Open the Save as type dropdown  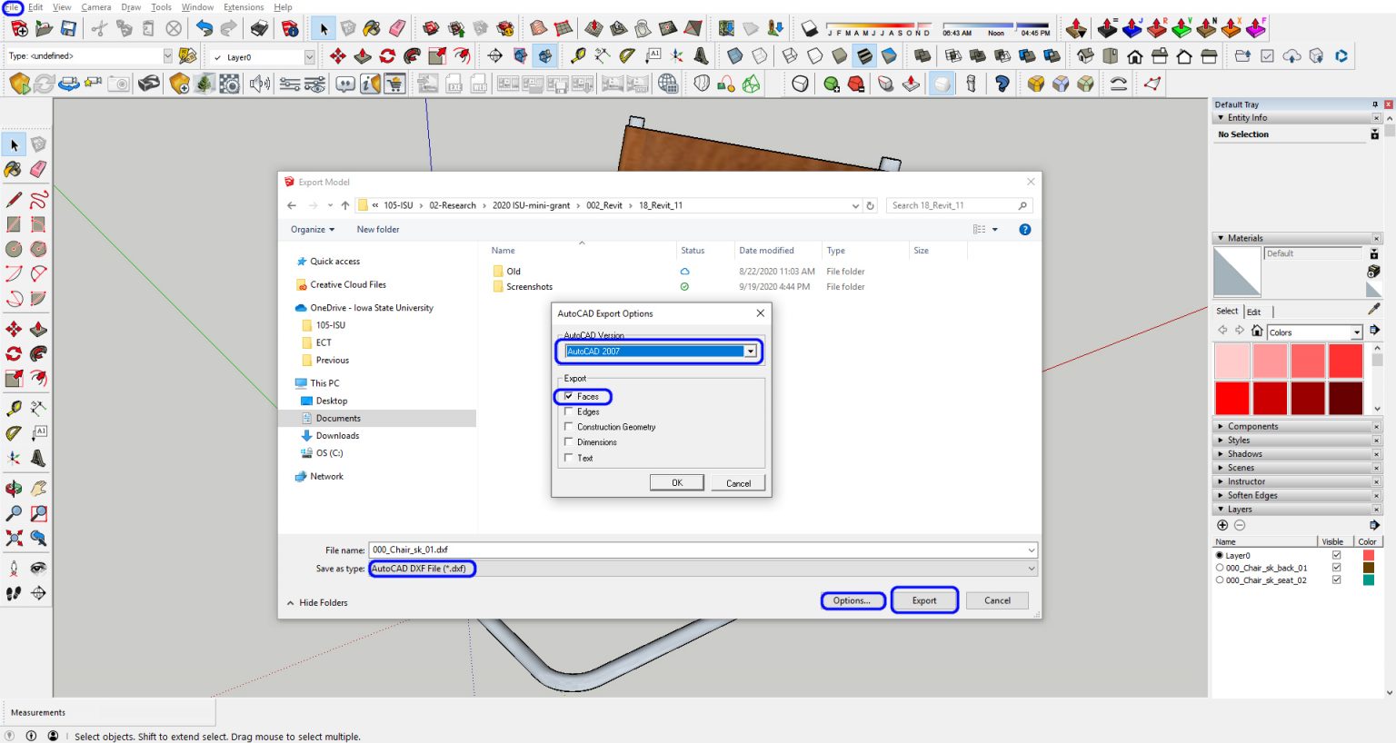1032,569
